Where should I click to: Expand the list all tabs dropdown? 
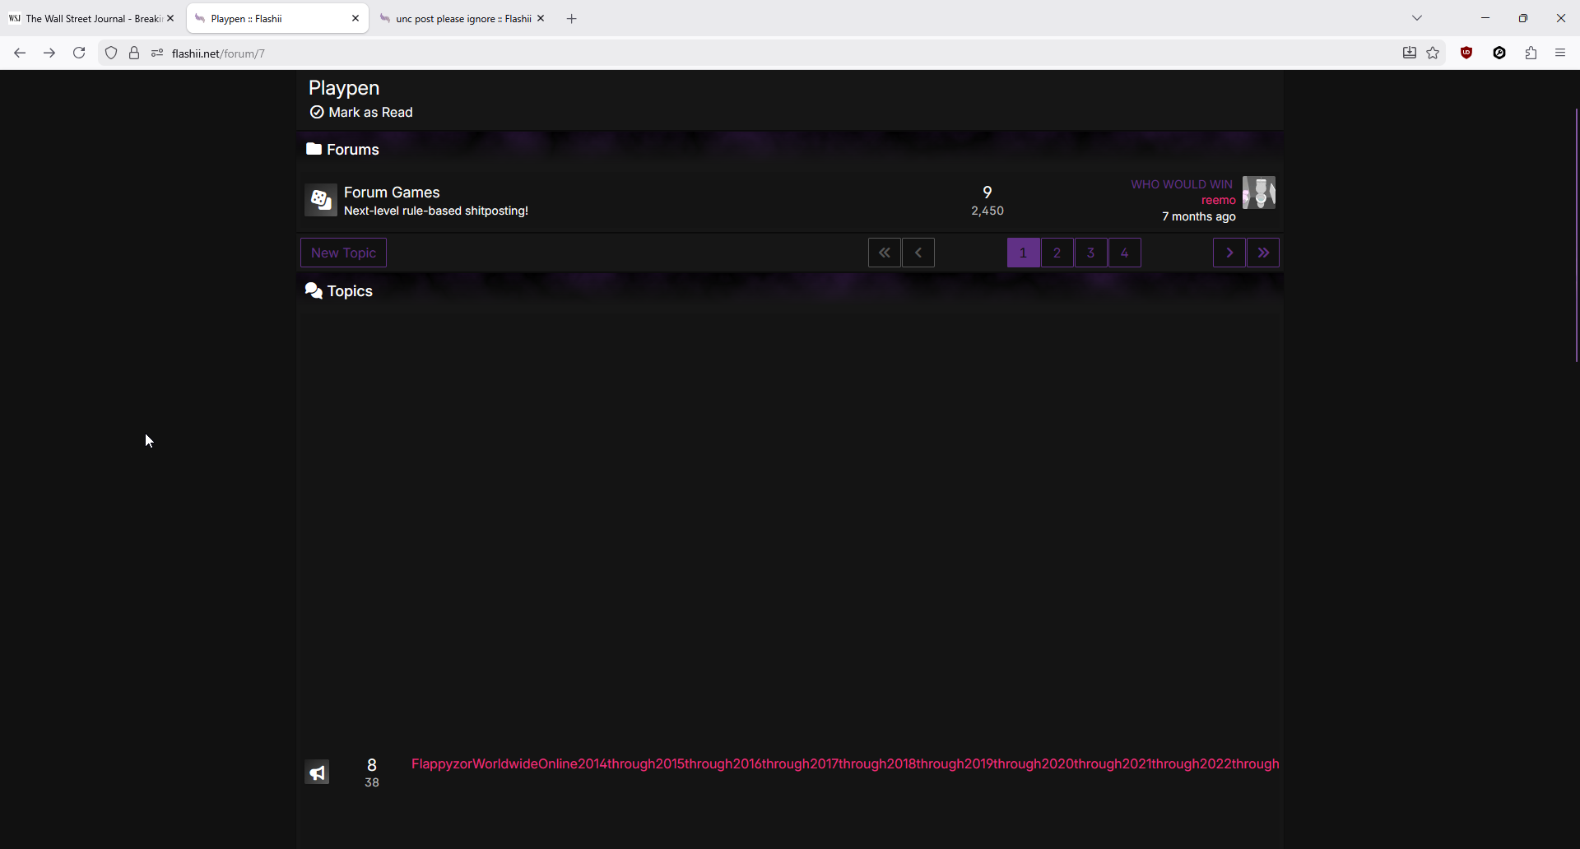[1417, 18]
